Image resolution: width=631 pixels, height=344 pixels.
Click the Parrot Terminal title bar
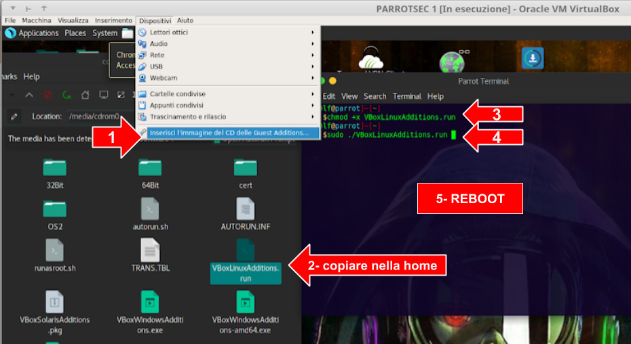click(x=483, y=81)
